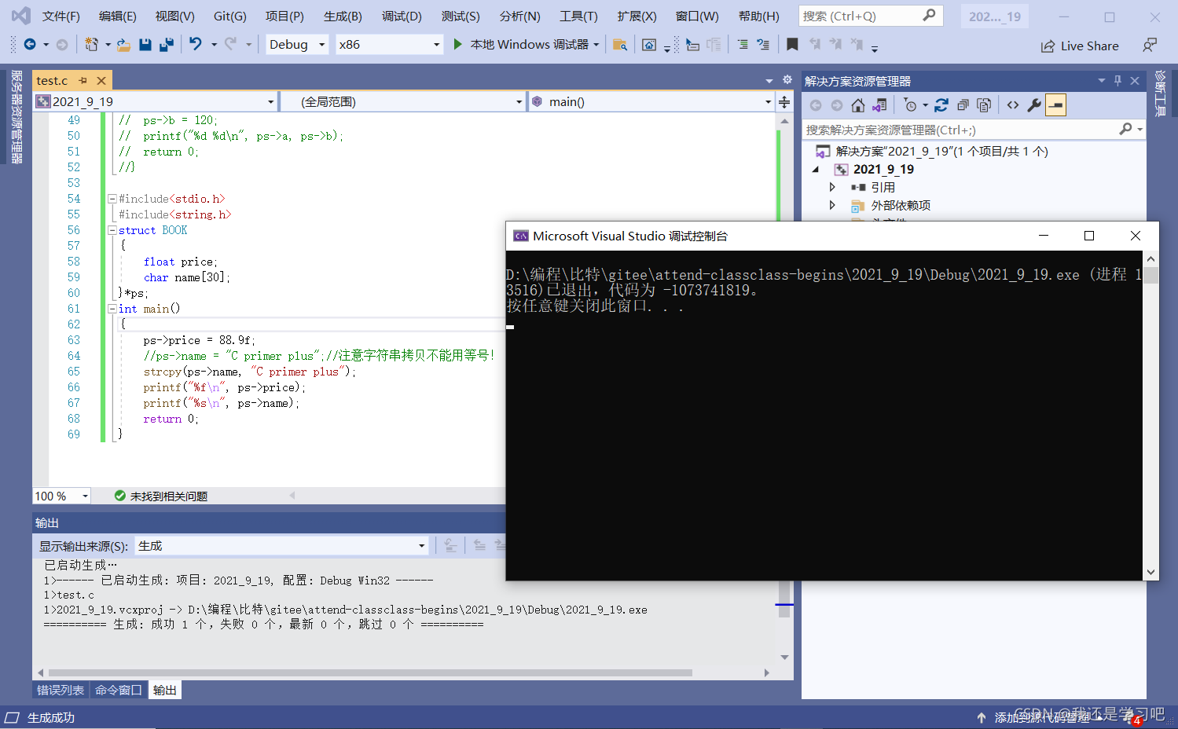The width and height of the screenshot is (1178, 729).
Task: Expand the 引用 node in Solution Explorer
Action: click(x=832, y=187)
